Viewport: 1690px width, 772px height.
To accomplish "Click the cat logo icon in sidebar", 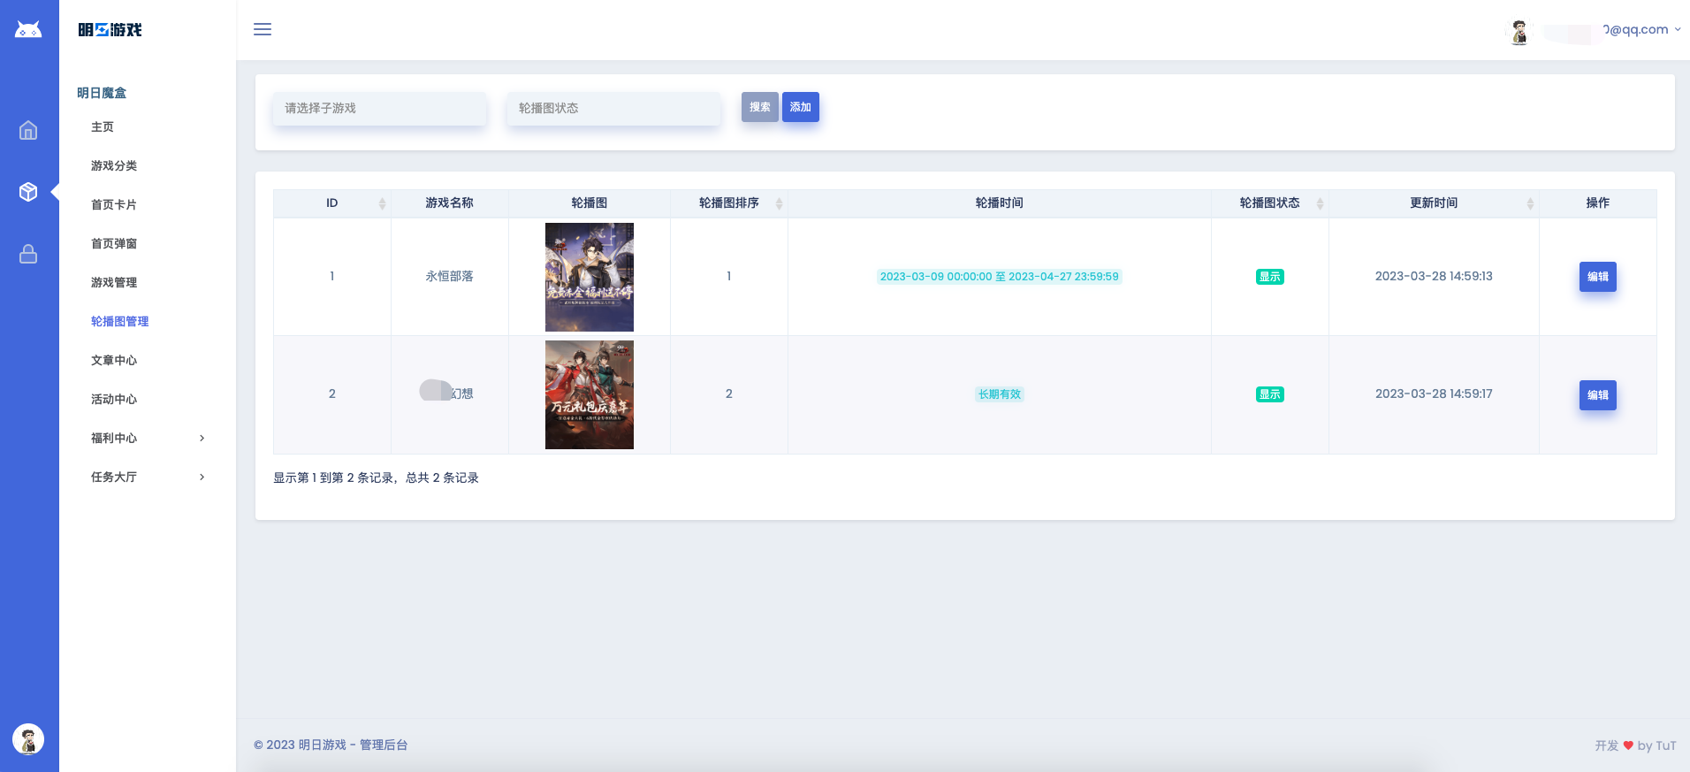I will pyautogui.click(x=28, y=30).
